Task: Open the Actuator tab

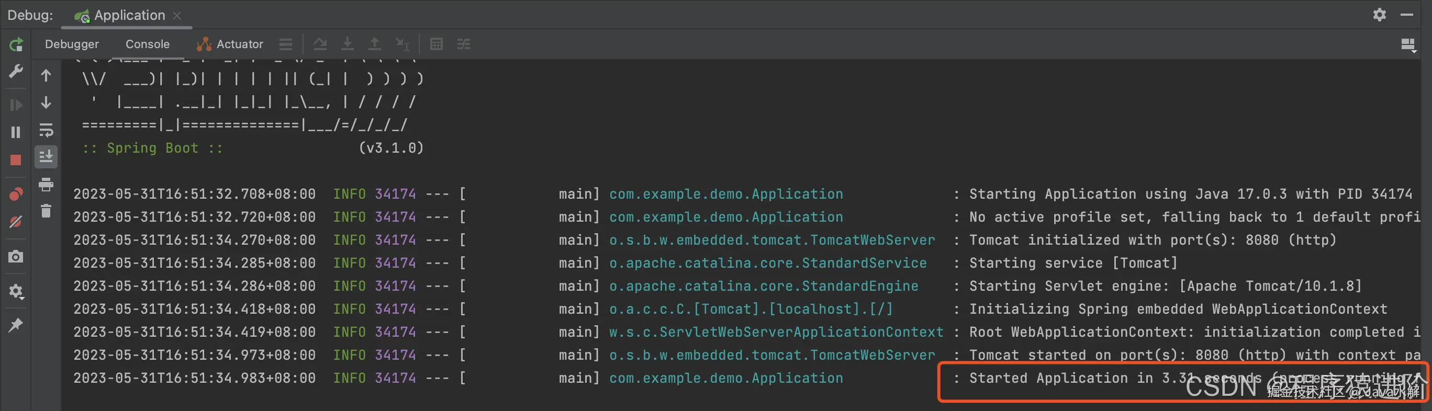Action: [x=230, y=44]
